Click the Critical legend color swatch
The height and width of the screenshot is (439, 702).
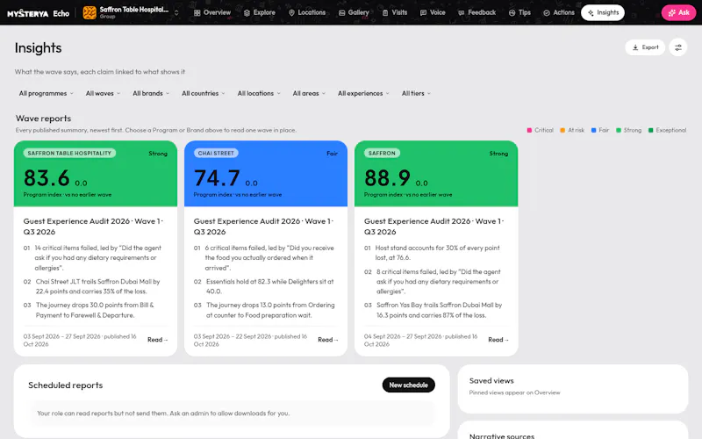(x=529, y=130)
